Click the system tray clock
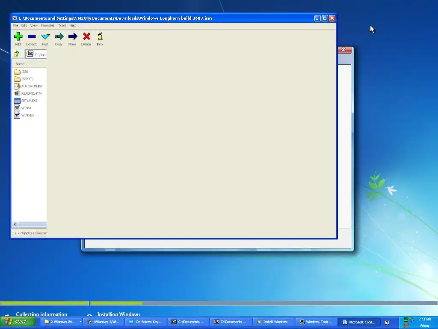 (x=425, y=319)
